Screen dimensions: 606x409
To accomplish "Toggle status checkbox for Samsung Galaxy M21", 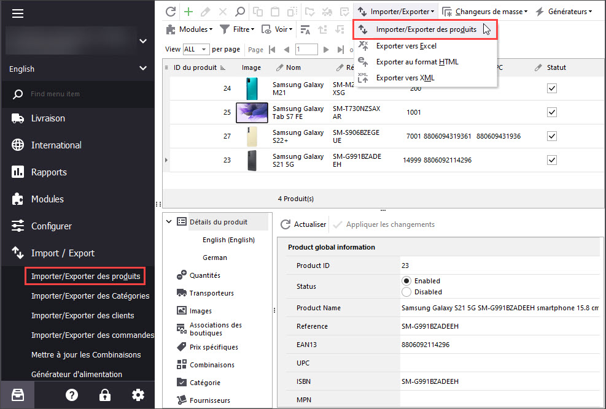I will coord(552,88).
